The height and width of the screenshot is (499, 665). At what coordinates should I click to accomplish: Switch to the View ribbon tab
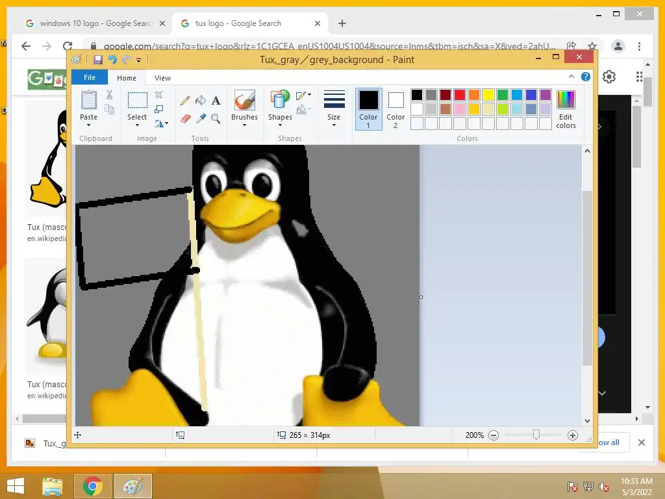coord(162,78)
